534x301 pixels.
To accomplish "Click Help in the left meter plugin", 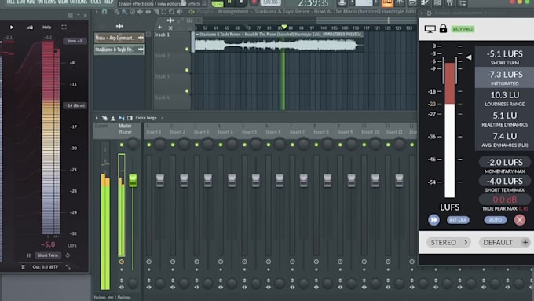I will [46, 28].
